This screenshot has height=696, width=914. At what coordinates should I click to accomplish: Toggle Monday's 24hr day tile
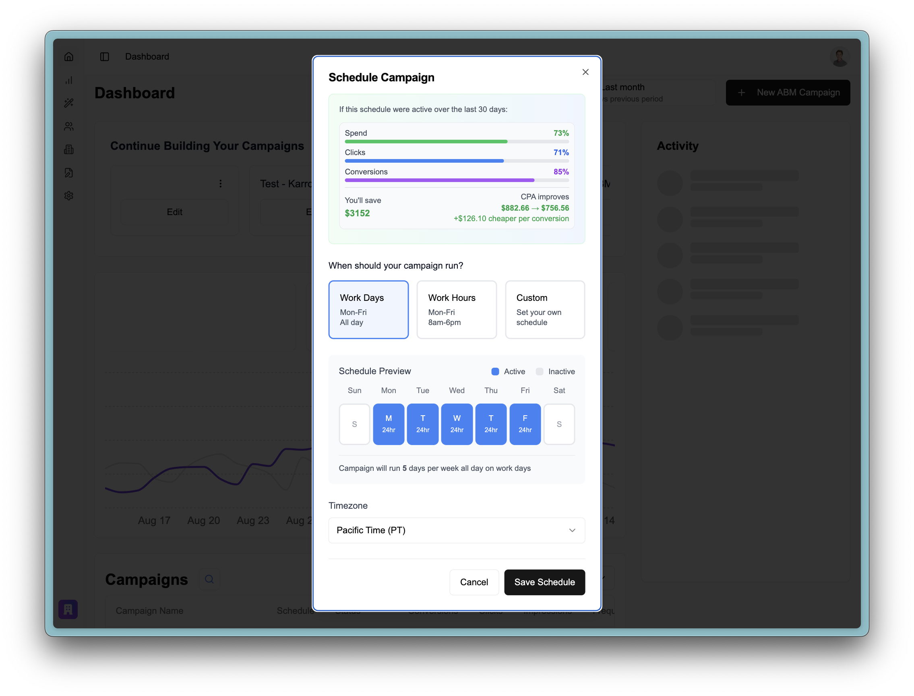389,424
